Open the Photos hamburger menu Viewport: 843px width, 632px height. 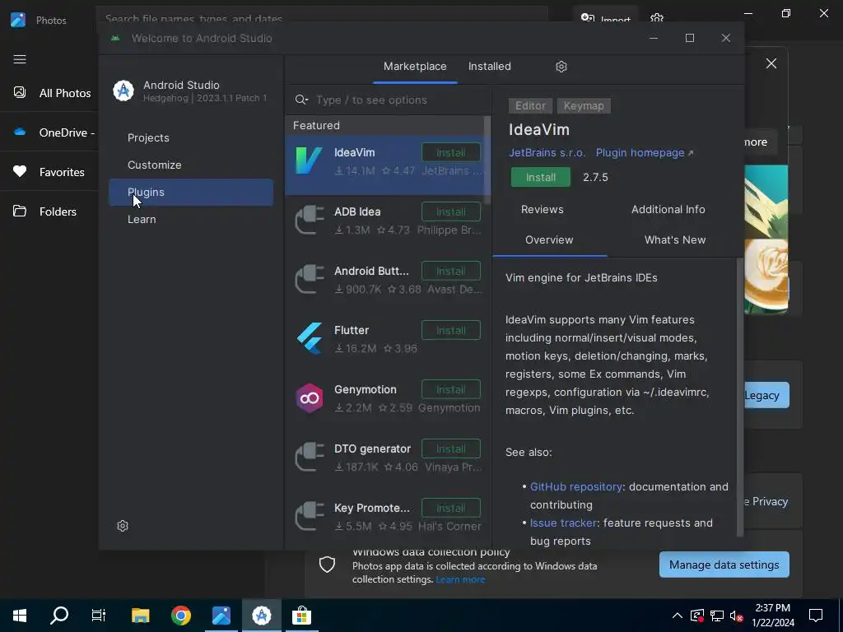coord(20,59)
